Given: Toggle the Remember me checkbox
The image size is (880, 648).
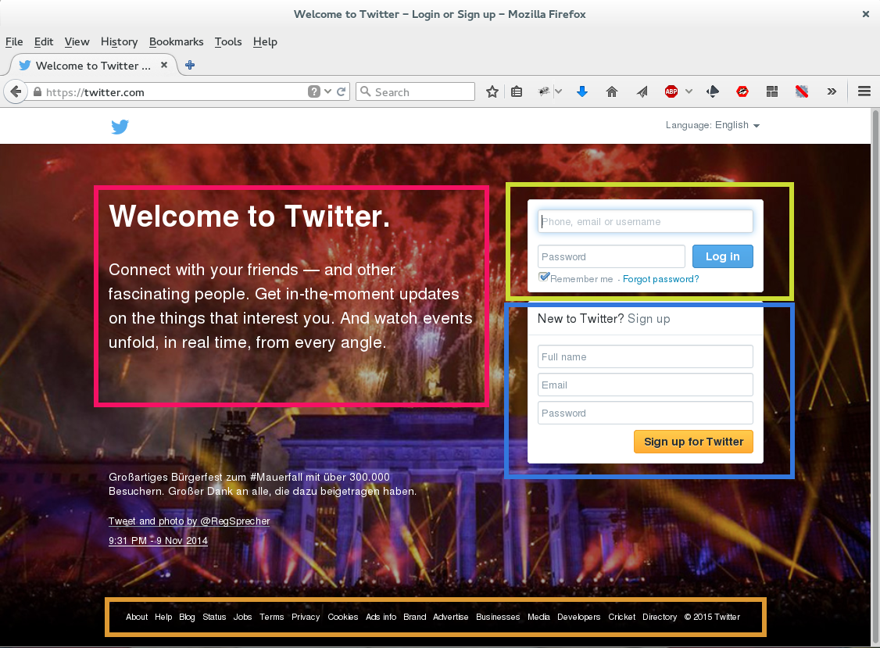Looking at the screenshot, I should [544, 277].
